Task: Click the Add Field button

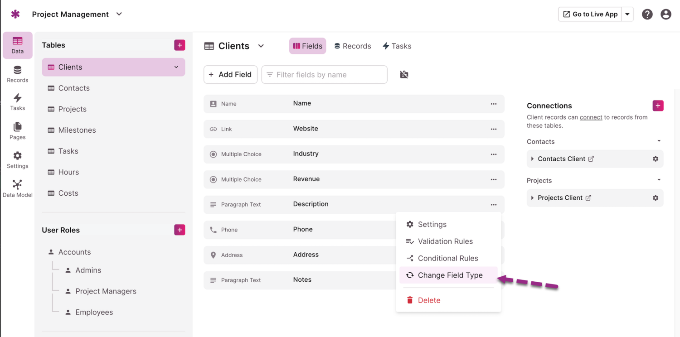Action: point(230,75)
